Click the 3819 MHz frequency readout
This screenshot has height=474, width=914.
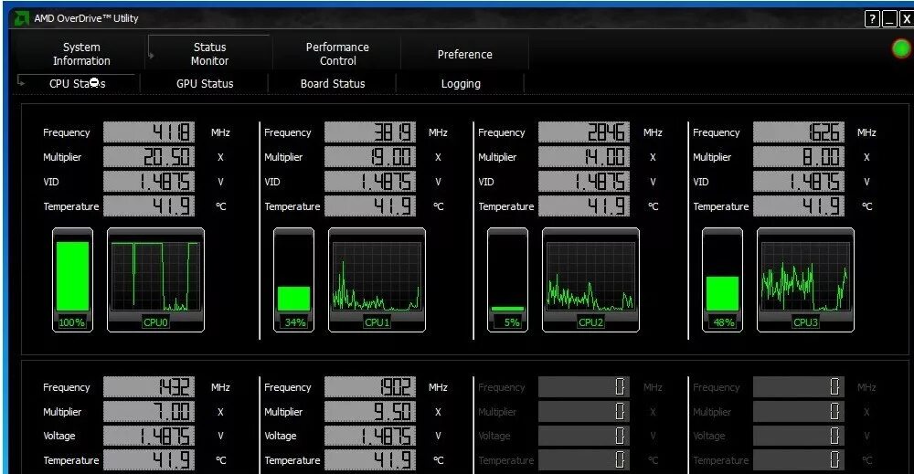click(370, 132)
